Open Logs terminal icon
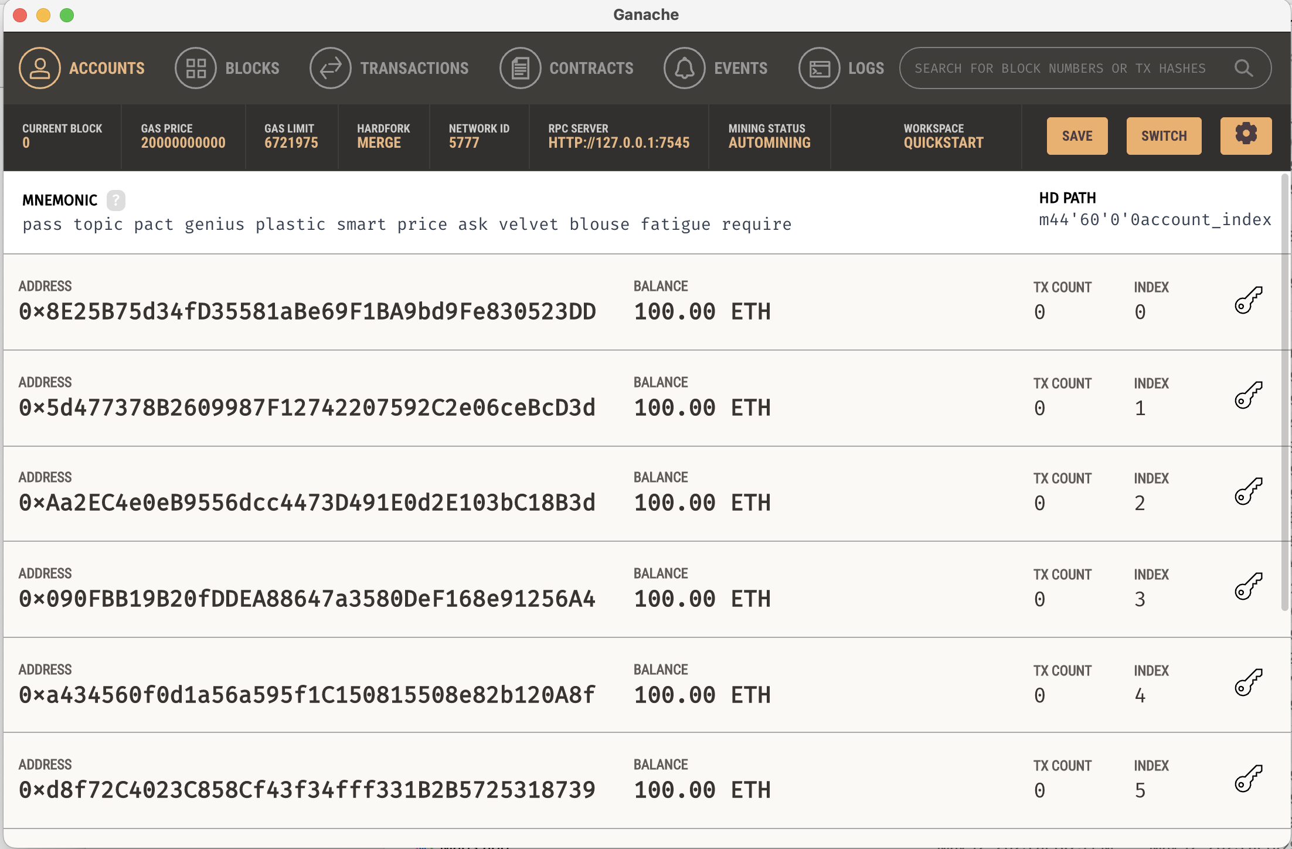Viewport: 1292px width, 849px height. (x=819, y=69)
